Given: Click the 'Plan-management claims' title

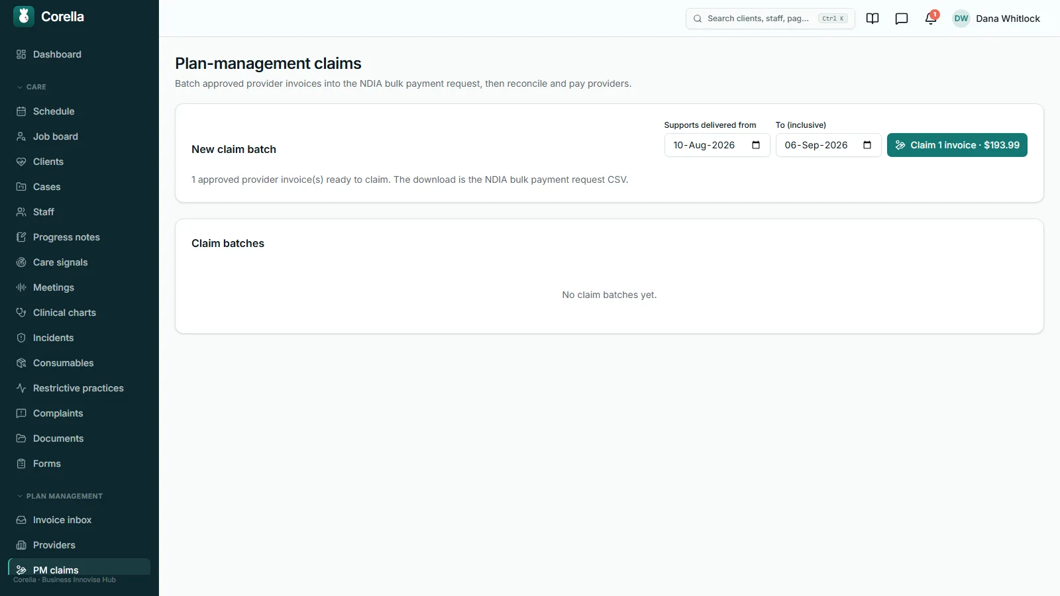Looking at the screenshot, I should (x=268, y=64).
